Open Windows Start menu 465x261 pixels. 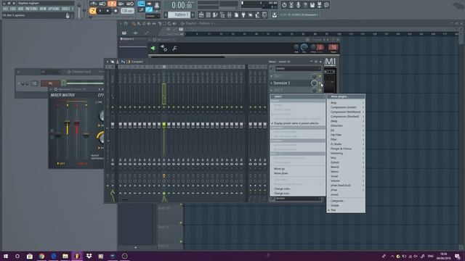coord(6,256)
